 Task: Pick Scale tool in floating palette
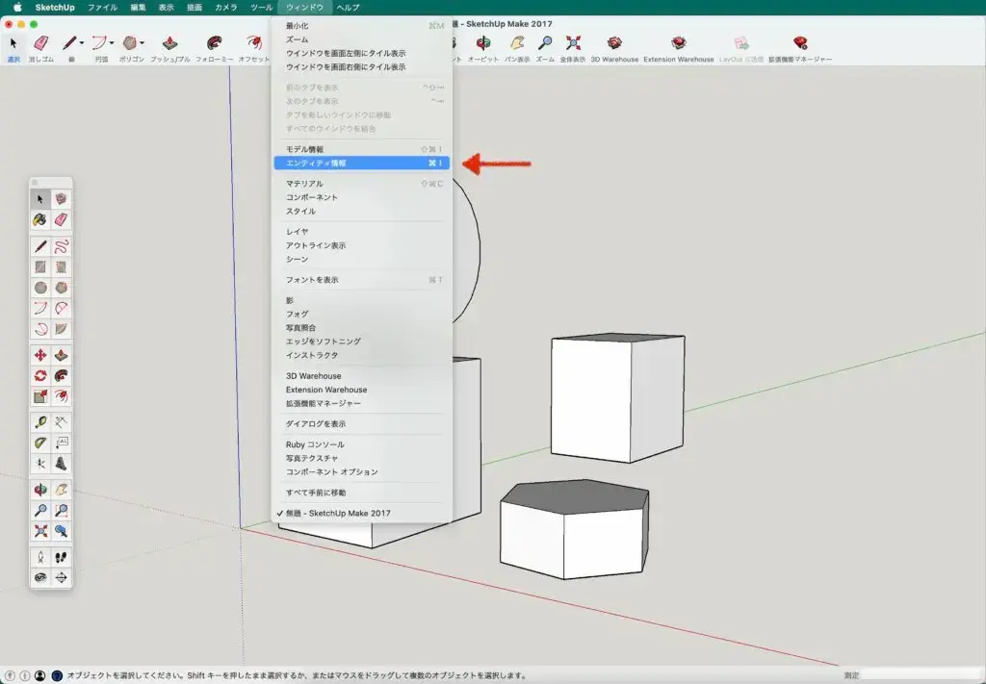tap(40, 396)
